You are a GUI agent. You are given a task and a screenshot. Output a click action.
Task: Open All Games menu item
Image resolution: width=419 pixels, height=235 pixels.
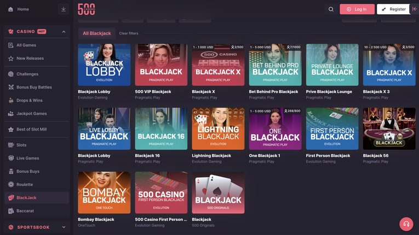pyautogui.click(x=37, y=45)
